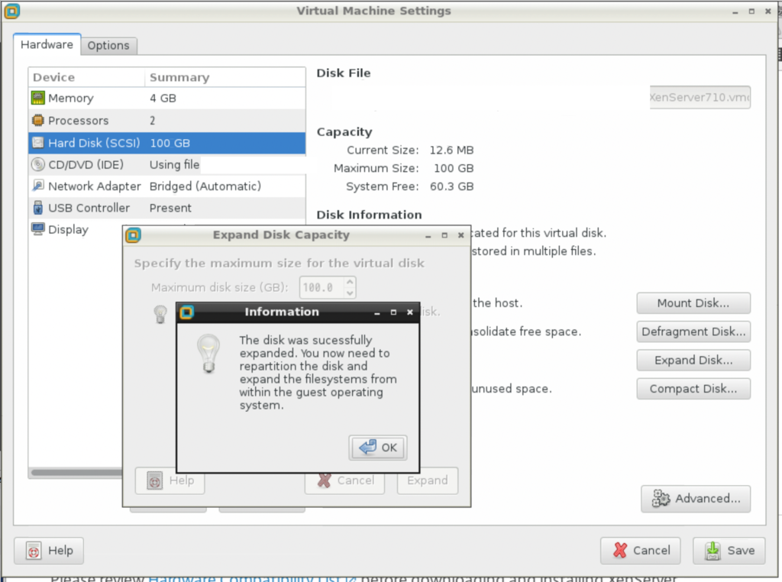Click the Maximum disk size input
The width and height of the screenshot is (782, 582).
pyautogui.click(x=322, y=287)
